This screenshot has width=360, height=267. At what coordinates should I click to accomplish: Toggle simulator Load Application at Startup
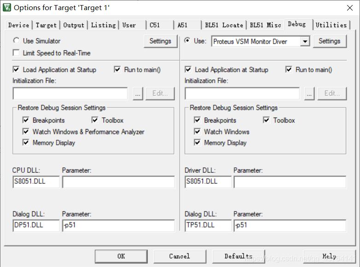pyautogui.click(x=16, y=69)
